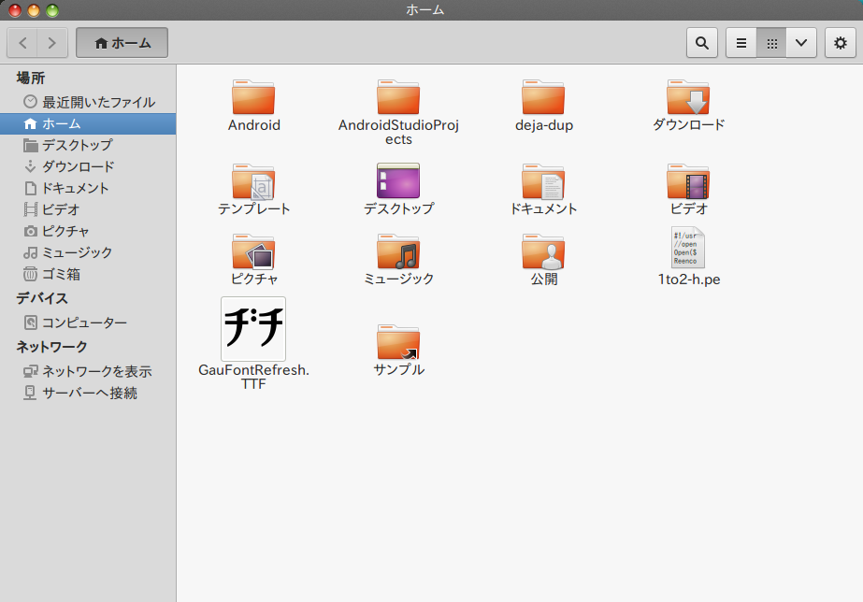Maximize window with green button
The image size is (863, 602).
(x=52, y=10)
